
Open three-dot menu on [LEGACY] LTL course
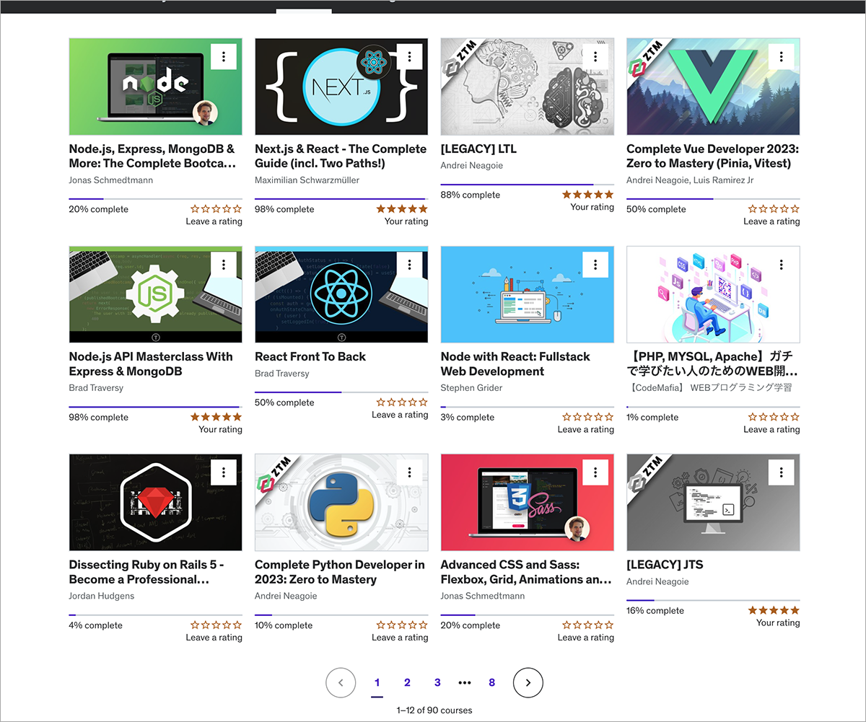coord(595,57)
